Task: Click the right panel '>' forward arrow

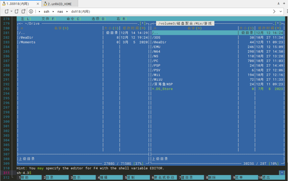Action: click(x=282, y=24)
